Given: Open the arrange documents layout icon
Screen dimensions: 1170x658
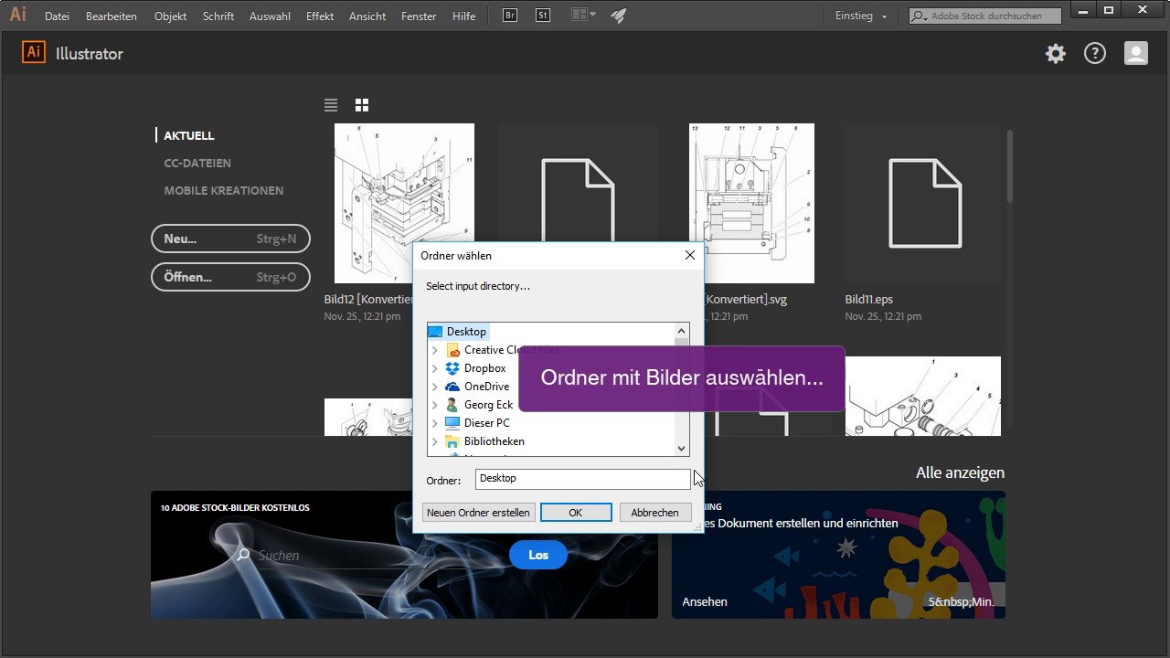Looking at the screenshot, I should click(x=582, y=16).
